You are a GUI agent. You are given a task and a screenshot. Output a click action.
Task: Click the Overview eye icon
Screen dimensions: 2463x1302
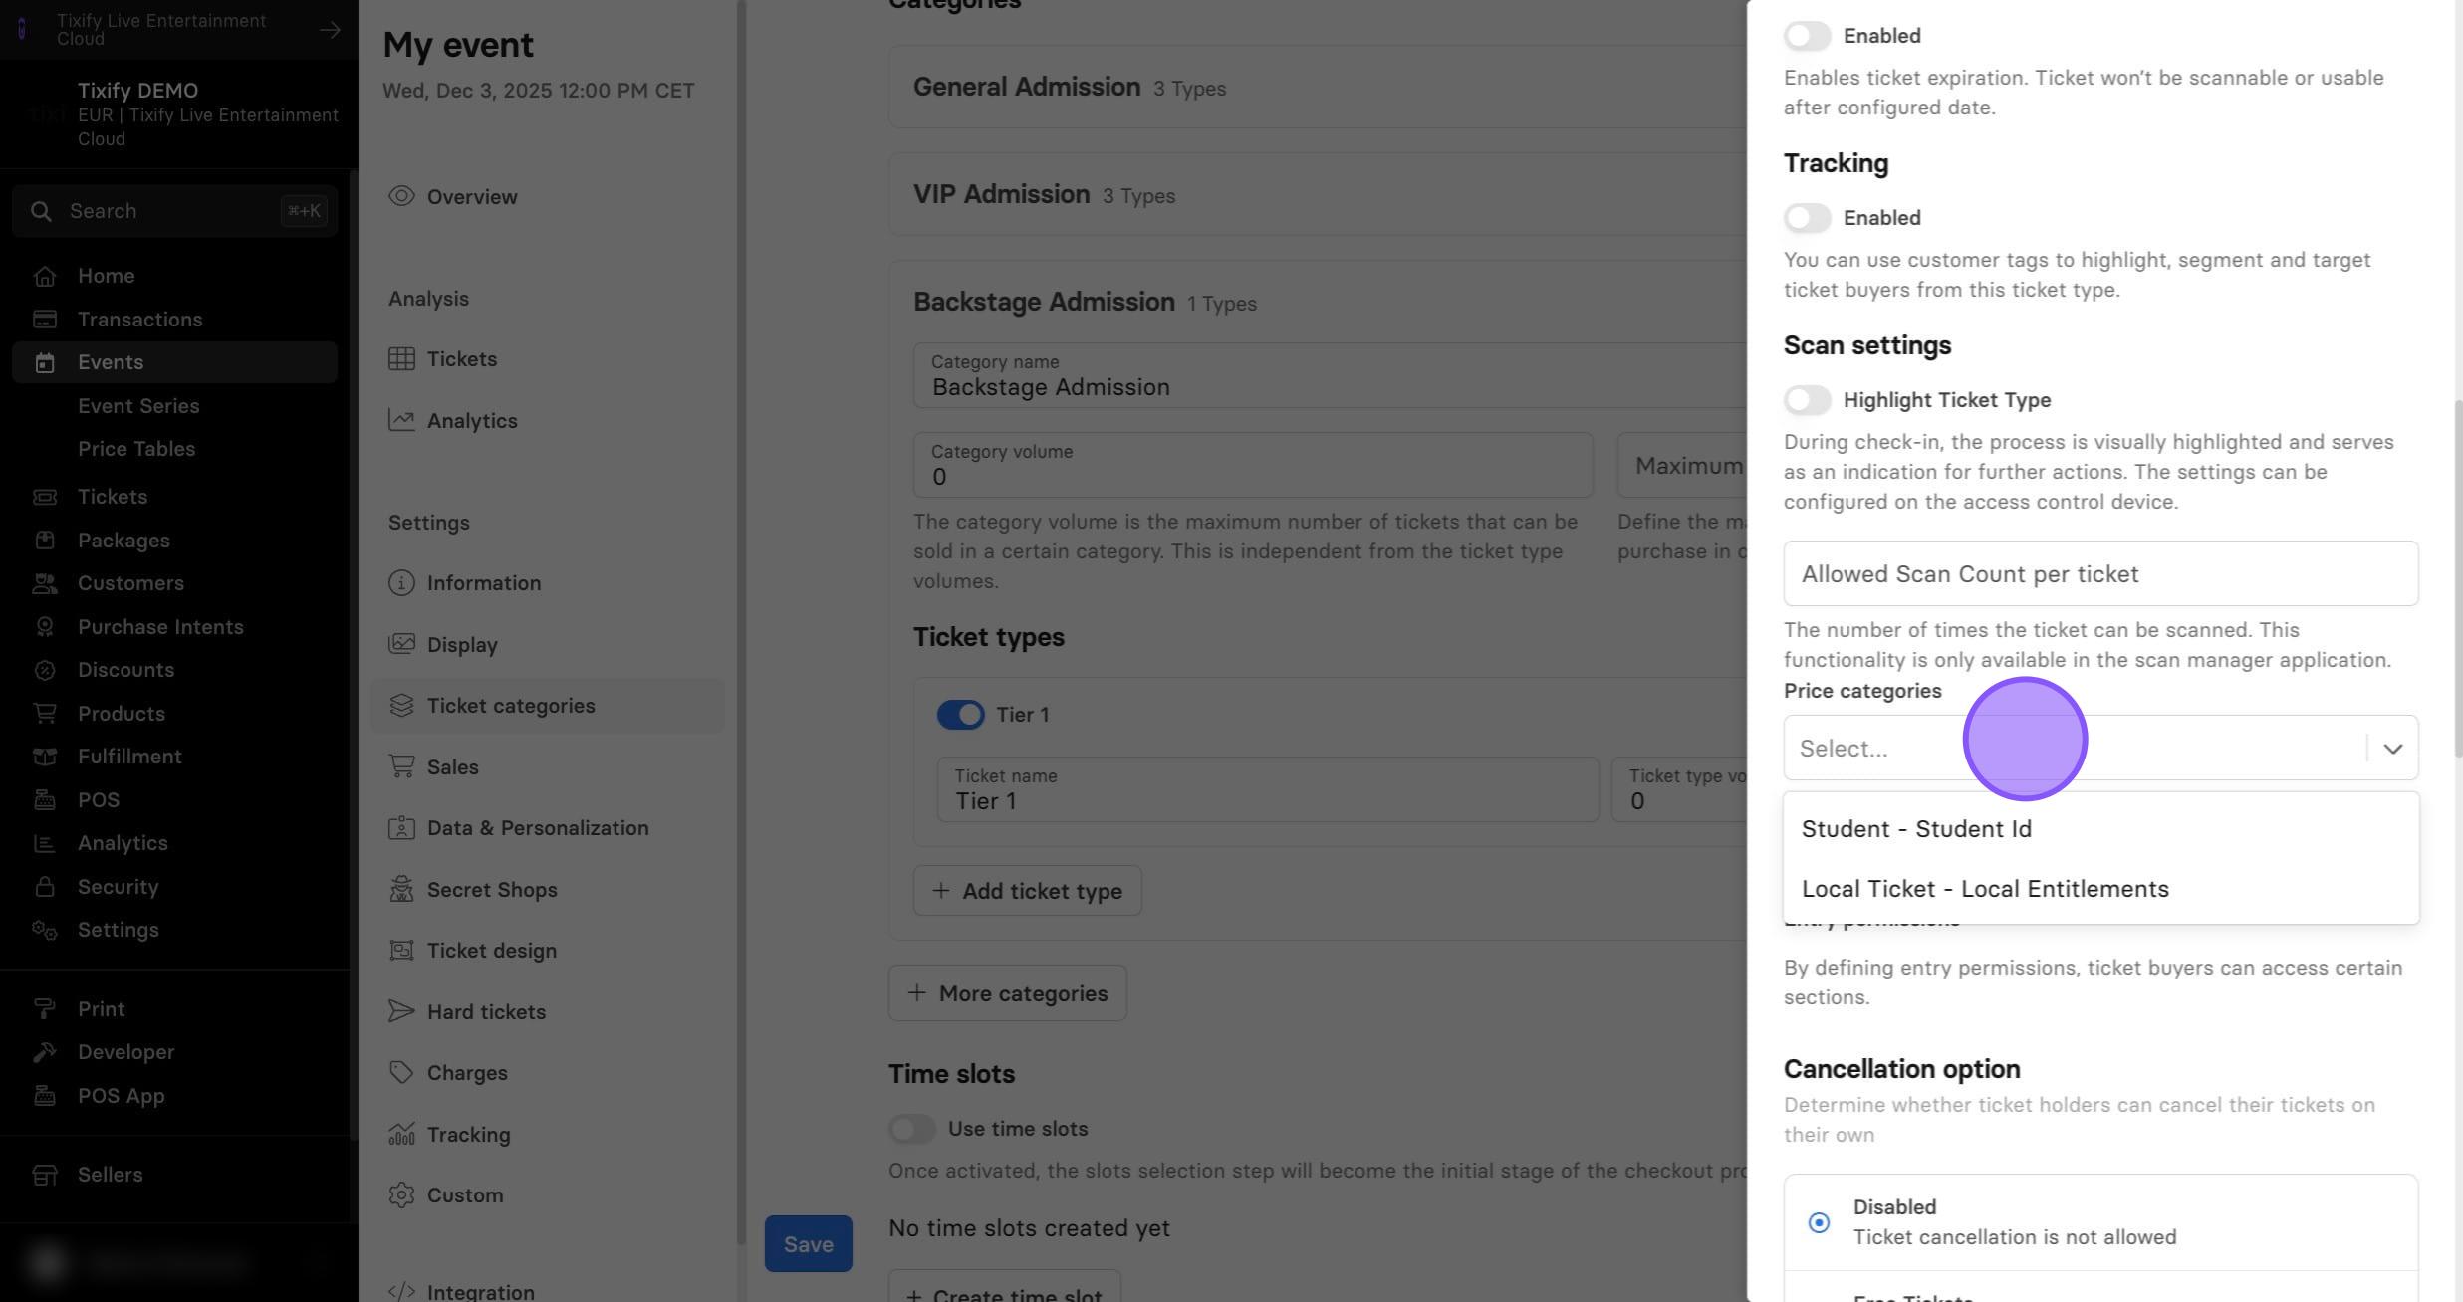coord(401,196)
